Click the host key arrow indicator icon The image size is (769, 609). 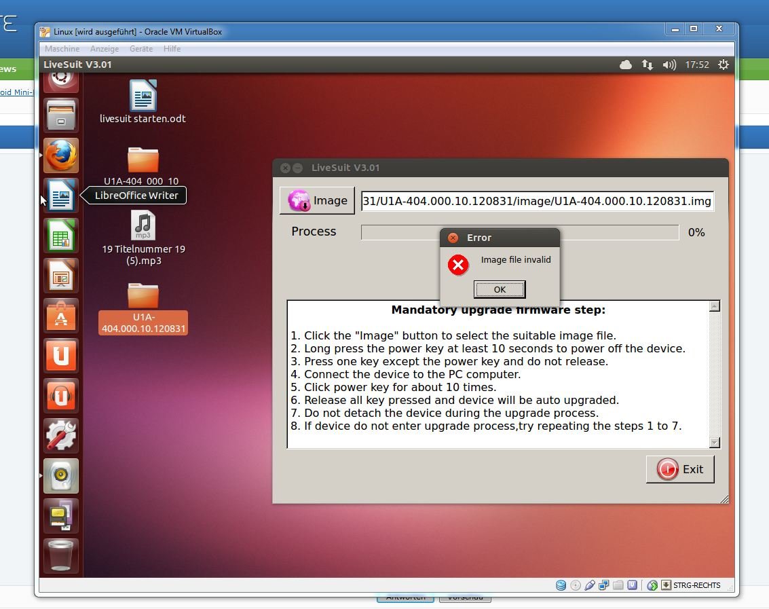[666, 585]
